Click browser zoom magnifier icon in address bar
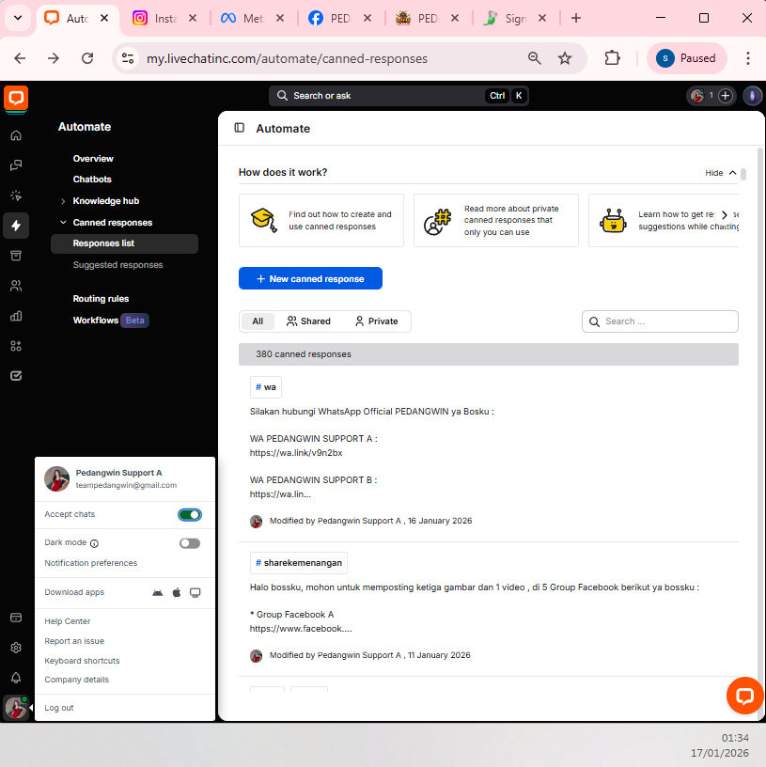This screenshot has width=766, height=767. coord(535,58)
